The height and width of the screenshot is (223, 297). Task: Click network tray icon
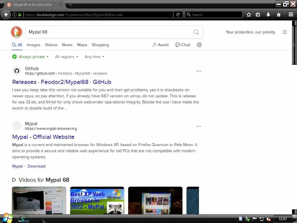(x=262, y=219)
